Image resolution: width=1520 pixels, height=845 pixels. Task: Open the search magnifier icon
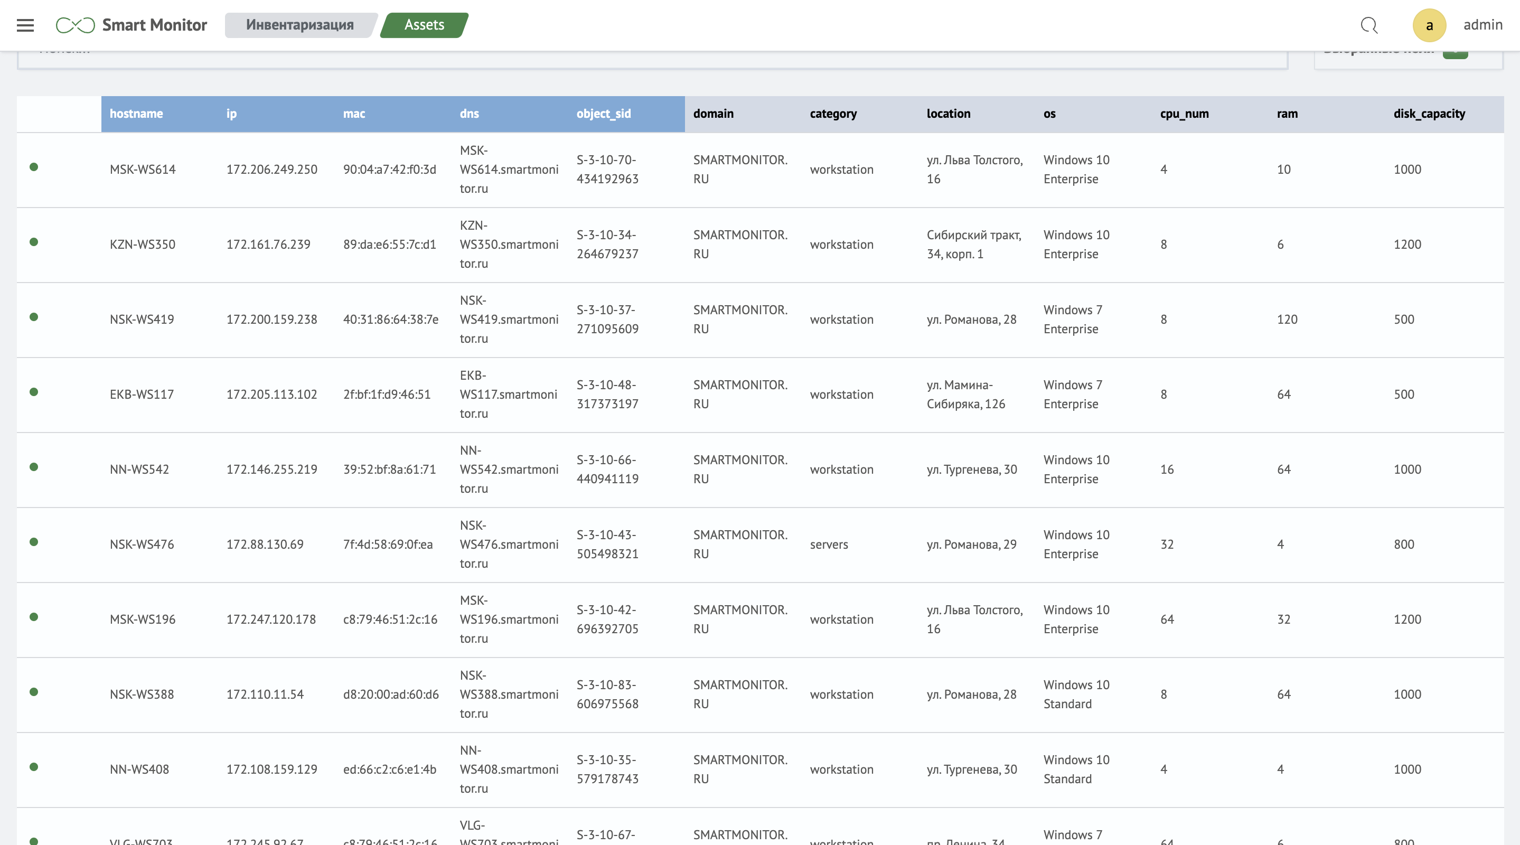point(1369,25)
